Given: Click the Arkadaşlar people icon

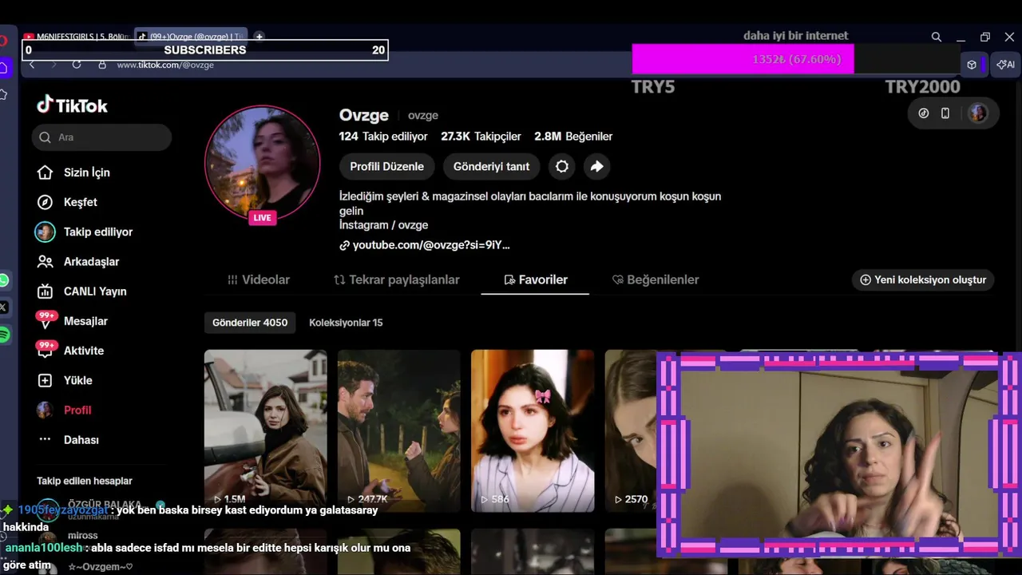Looking at the screenshot, I should coord(45,261).
